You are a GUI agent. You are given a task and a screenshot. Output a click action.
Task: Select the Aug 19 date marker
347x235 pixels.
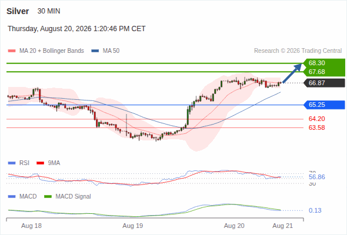click(133, 226)
